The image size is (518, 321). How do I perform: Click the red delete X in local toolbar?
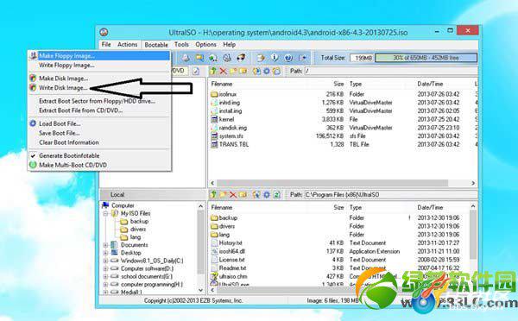pos(233,194)
